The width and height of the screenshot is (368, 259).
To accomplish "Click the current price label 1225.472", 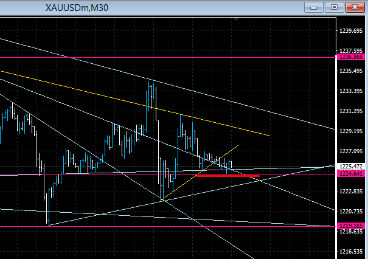I will pos(351,167).
